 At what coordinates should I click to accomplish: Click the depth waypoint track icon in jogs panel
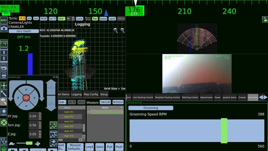click(x=54, y=134)
